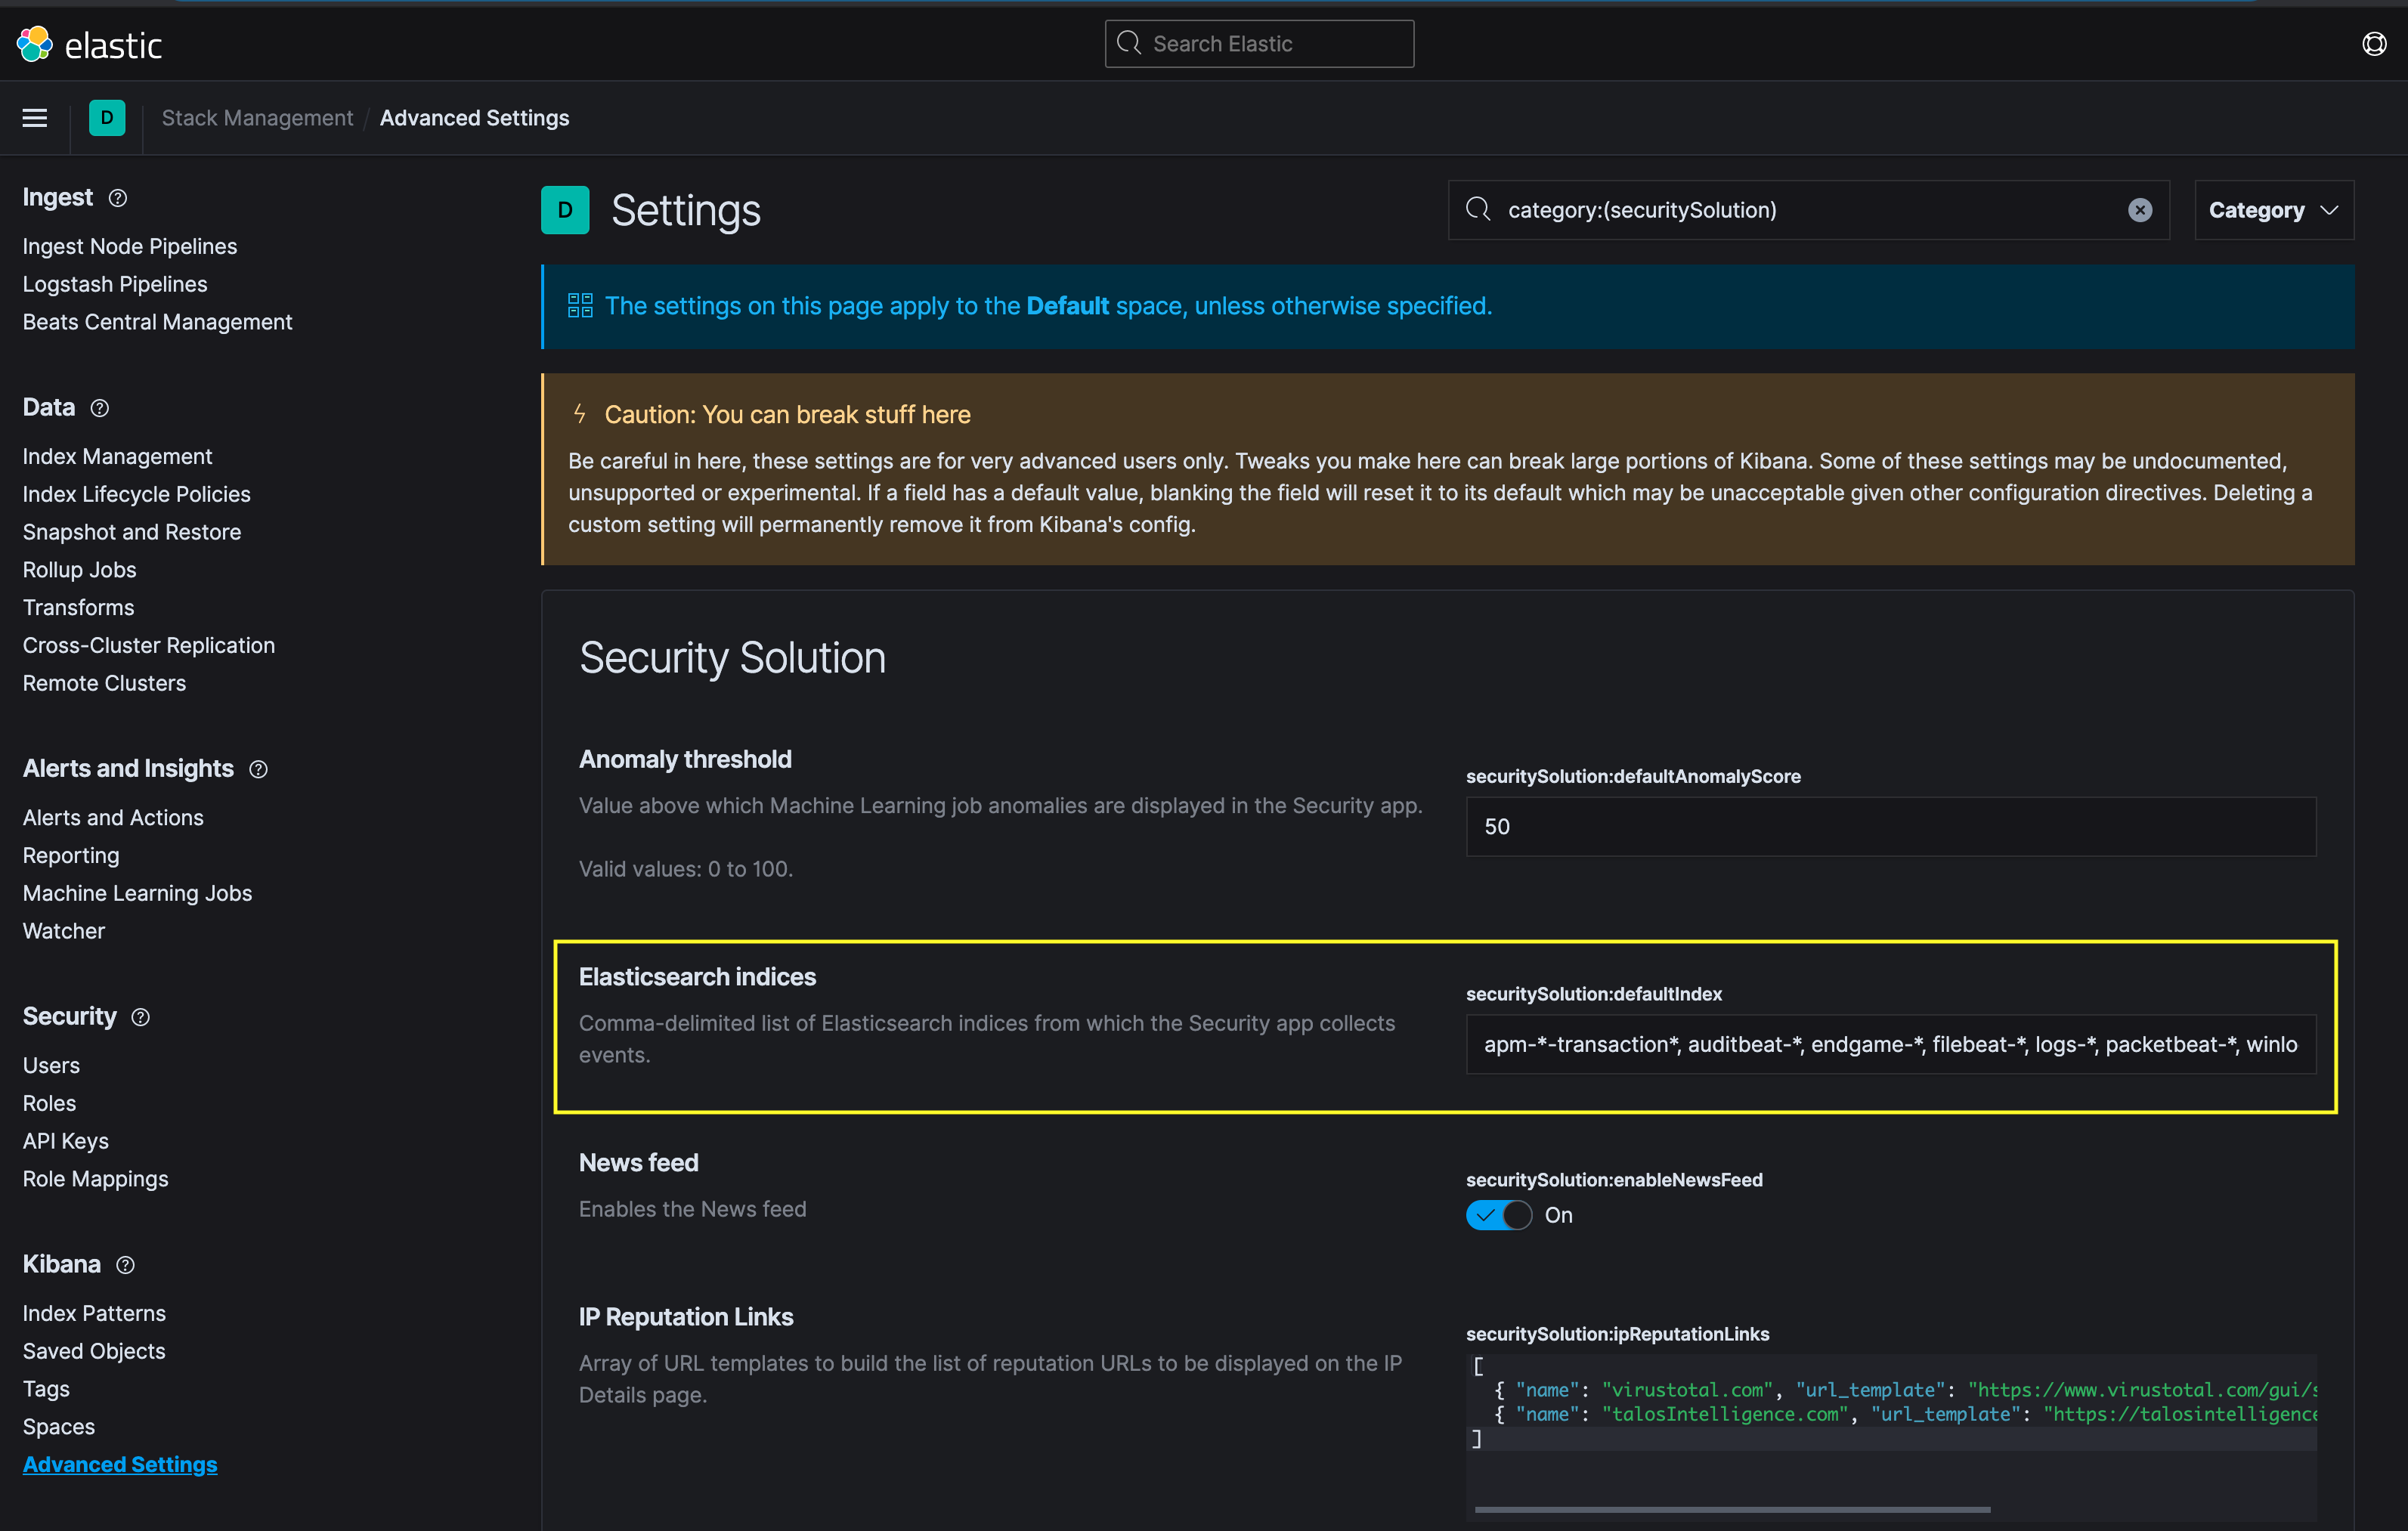
Task: Focus the Search Elastic field
Action: pyautogui.click(x=1260, y=44)
